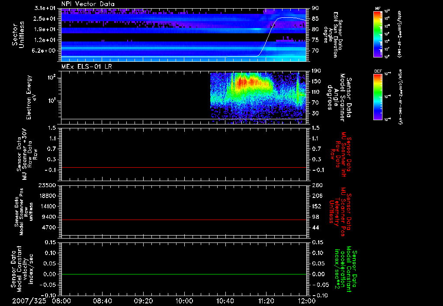
Task: Click the 4700 scanner position tick label
Action: (x=50, y=227)
